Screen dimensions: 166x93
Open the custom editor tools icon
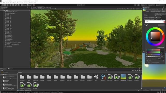click(x=19, y=5)
